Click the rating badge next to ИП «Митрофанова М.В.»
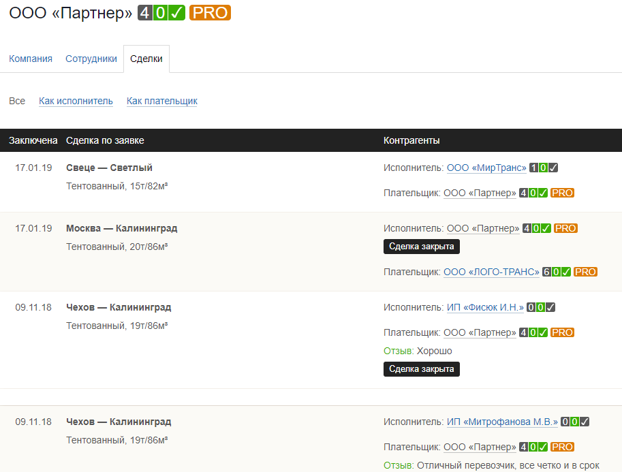This screenshot has width=622, height=472. [575, 422]
